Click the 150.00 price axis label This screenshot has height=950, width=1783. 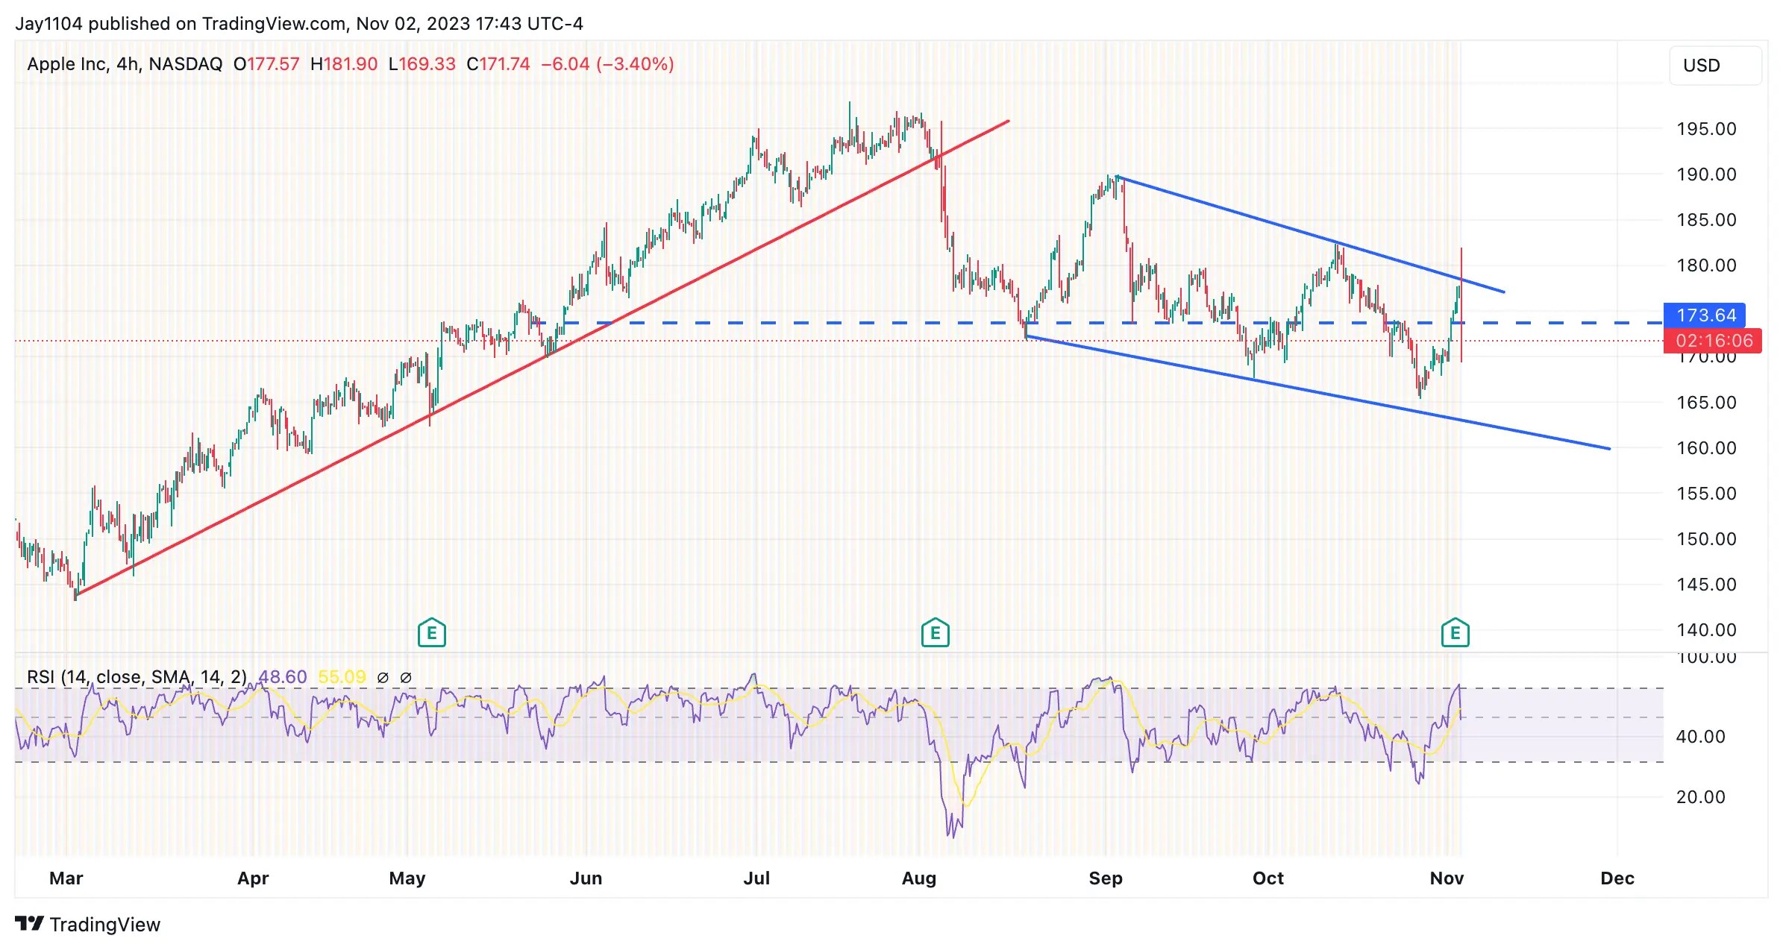point(1706,539)
